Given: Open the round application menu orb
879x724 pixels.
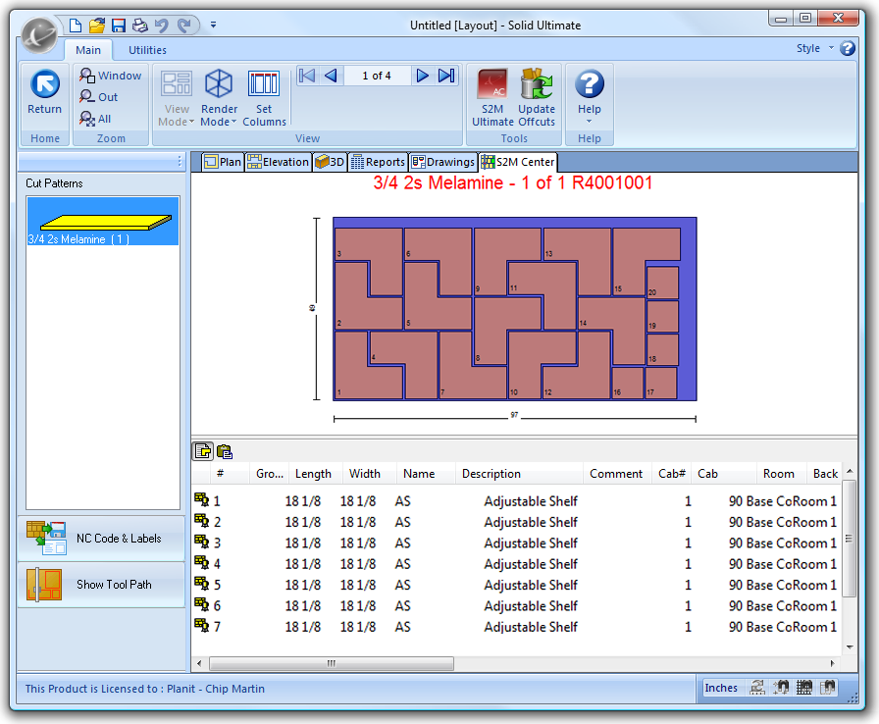Looking at the screenshot, I should pyautogui.click(x=39, y=34).
